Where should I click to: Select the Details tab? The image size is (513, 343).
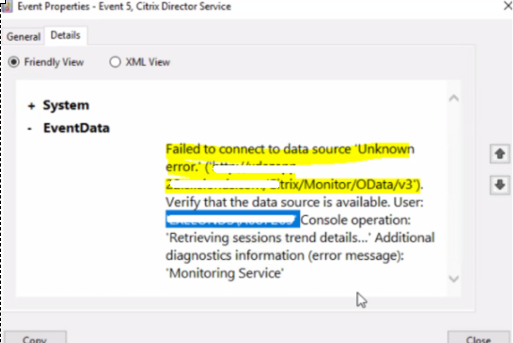pyautogui.click(x=65, y=35)
